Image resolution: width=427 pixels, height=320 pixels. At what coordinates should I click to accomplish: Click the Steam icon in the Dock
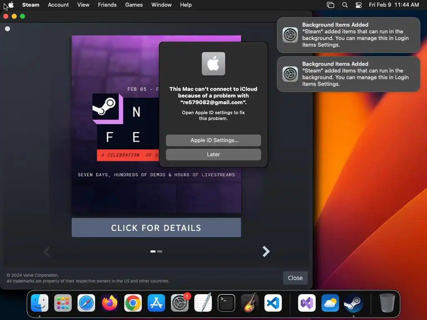(354, 303)
